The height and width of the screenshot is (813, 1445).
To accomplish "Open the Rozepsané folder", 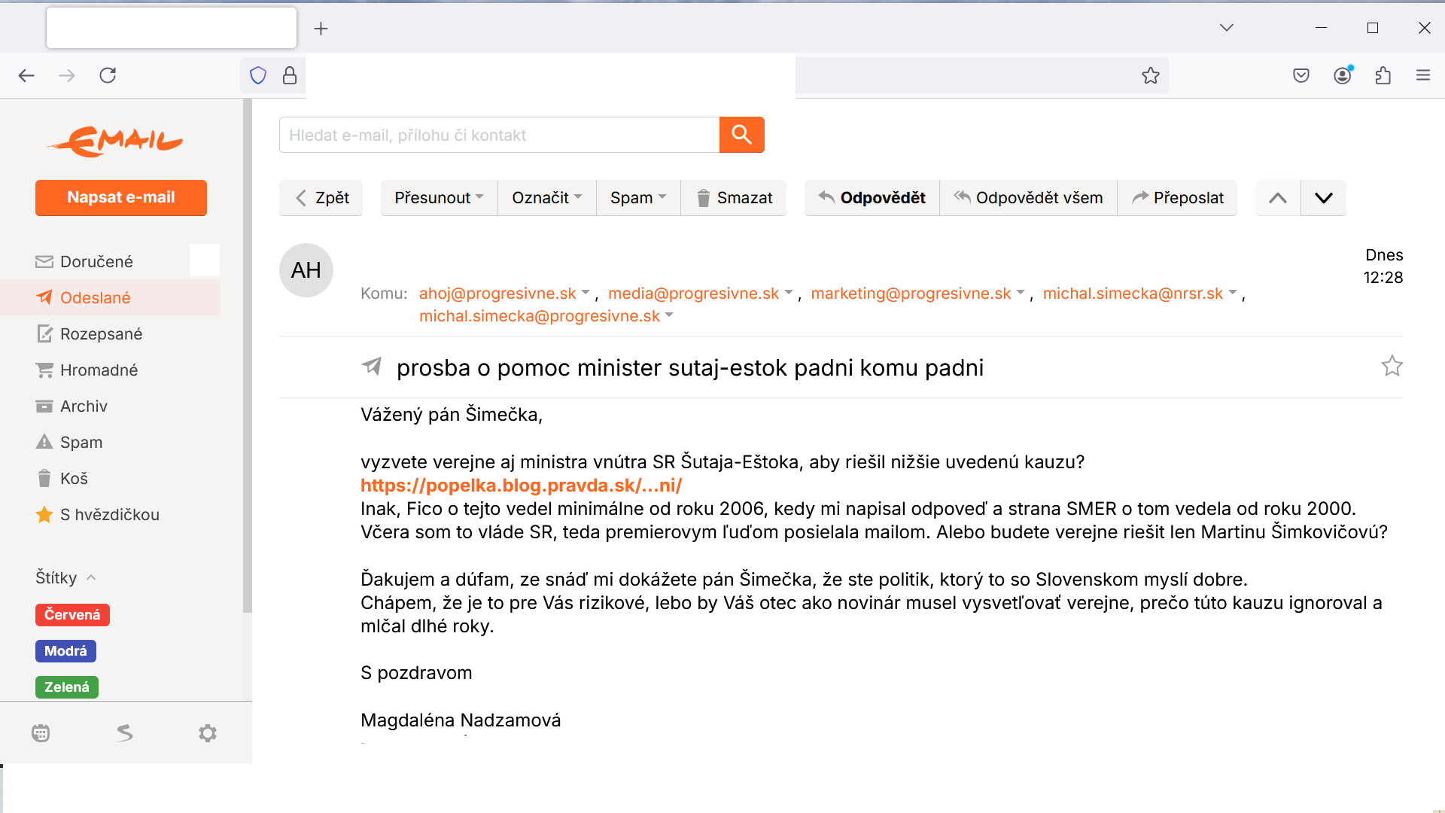I will (x=101, y=333).
